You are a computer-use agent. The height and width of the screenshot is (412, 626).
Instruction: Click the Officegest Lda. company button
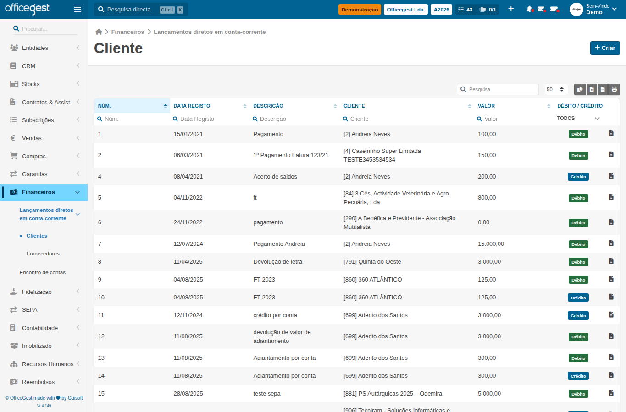coord(406,9)
